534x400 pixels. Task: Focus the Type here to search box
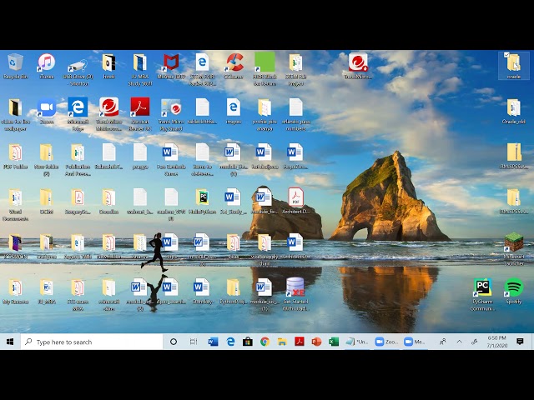[x=92, y=342]
